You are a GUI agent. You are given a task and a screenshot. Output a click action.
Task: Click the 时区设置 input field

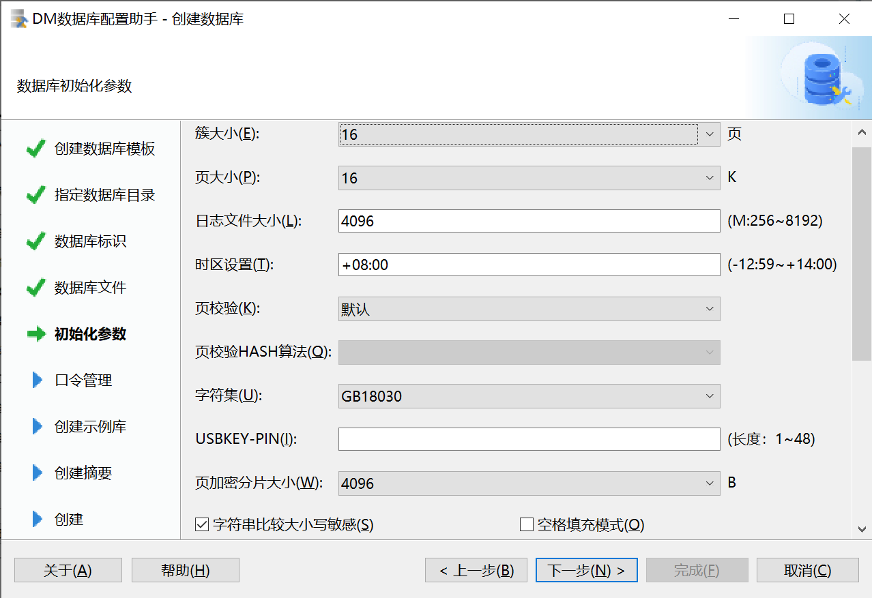point(529,265)
